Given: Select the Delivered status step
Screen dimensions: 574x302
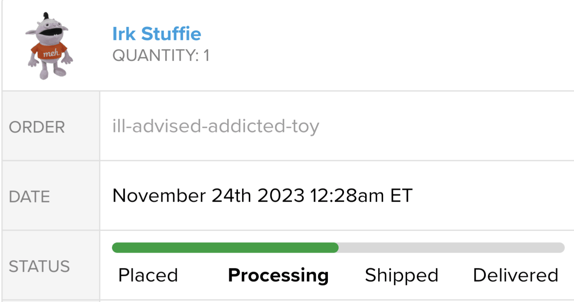Looking at the screenshot, I should (x=515, y=275).
